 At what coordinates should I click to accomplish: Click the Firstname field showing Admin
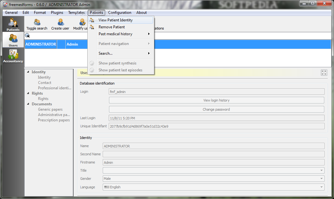point(213,162)
